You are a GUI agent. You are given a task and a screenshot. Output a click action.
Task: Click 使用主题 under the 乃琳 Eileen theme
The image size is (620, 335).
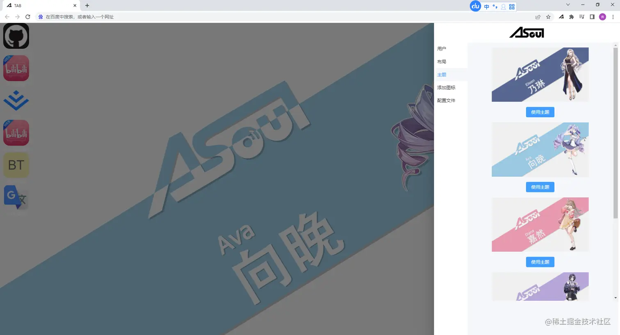(540, 112)
